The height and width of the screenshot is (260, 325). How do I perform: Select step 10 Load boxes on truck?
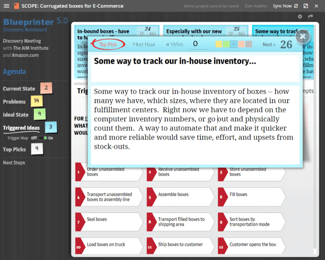(x=109, y=246)
